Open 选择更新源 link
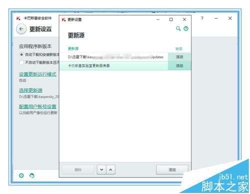The width and height of the screenshot is (250, 194). (30, 90)
